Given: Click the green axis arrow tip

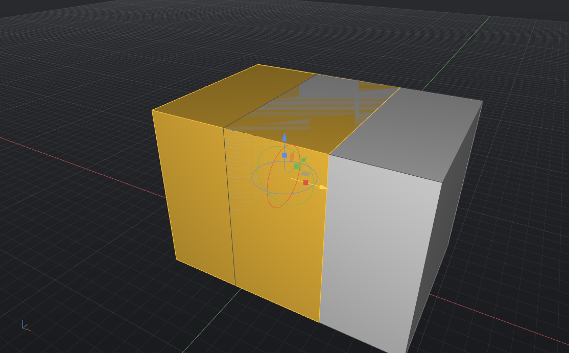Looking at the screenshot, I should point(304,159).
